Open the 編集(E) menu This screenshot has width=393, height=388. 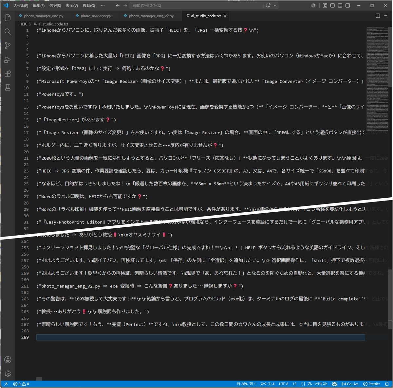point(39,6)
